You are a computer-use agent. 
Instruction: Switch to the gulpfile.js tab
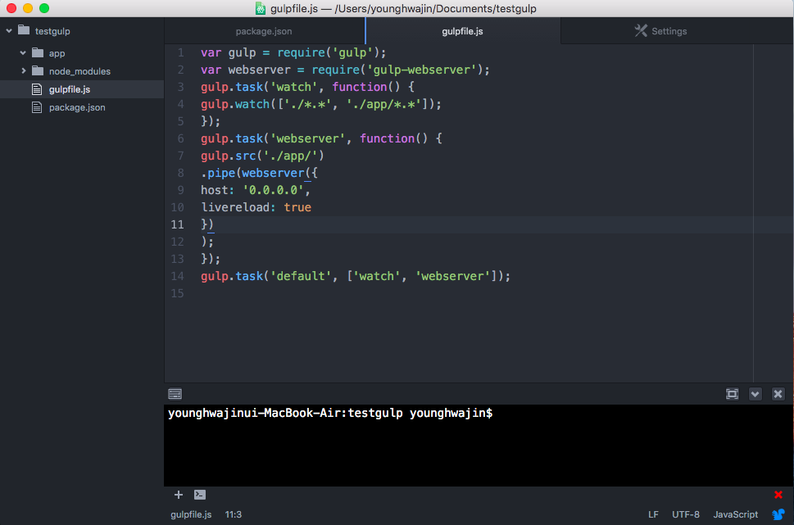point(462,31)
